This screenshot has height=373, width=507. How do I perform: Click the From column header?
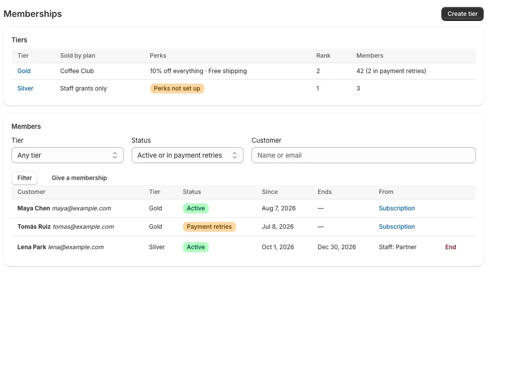click(386, 192)
